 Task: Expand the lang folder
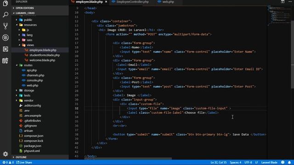[29, 35]
